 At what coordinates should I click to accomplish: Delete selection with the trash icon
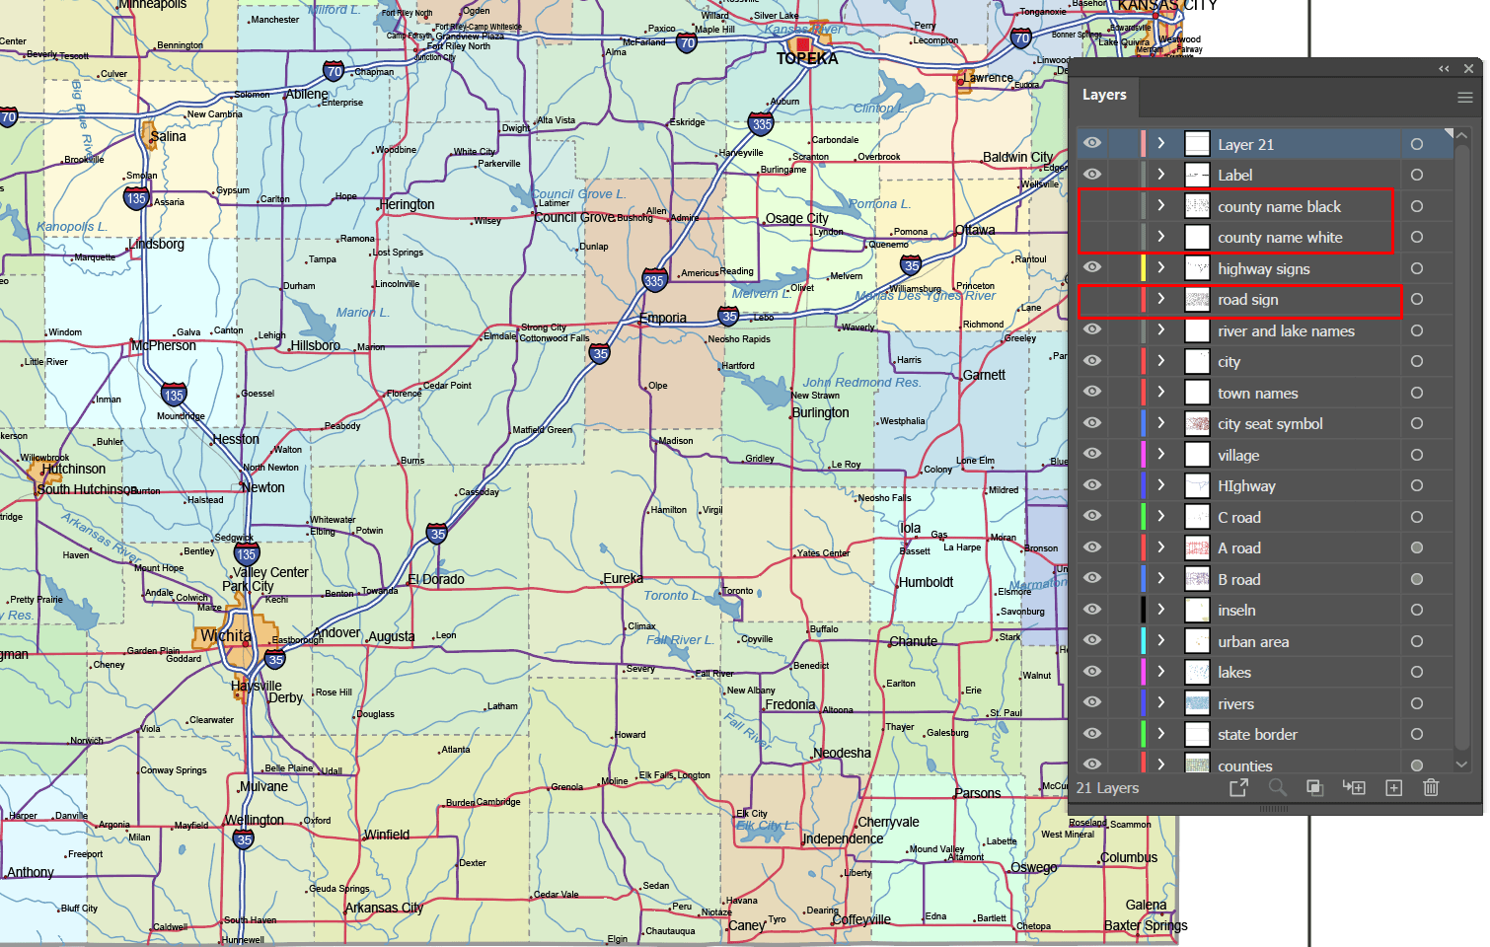point(1431,787)
